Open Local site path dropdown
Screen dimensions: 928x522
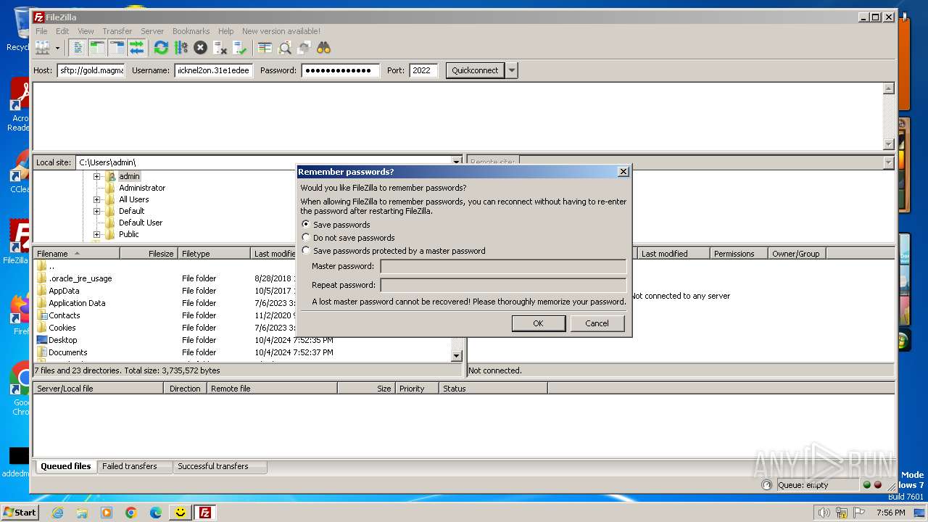coord(457,162)
